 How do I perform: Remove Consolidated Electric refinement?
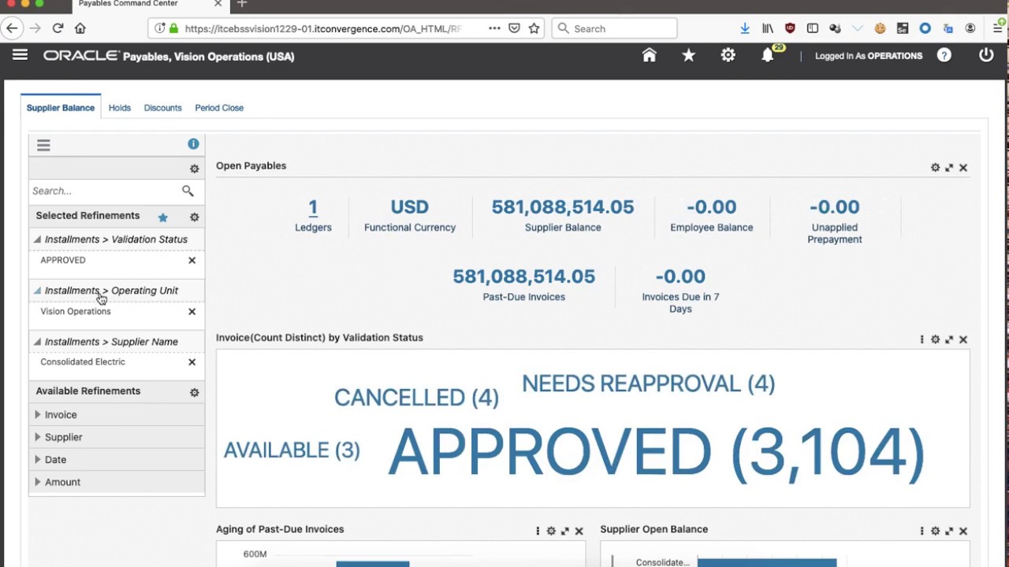192,362
